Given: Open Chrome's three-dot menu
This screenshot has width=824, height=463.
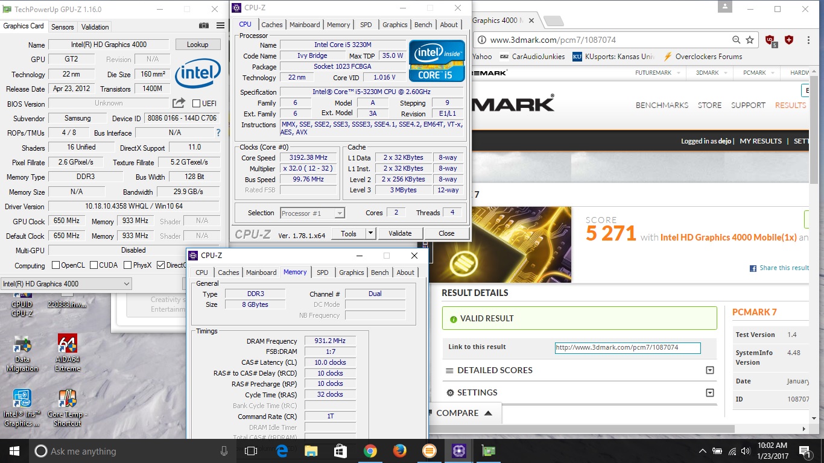Looking at the screenshot, I should pos(808,40).
